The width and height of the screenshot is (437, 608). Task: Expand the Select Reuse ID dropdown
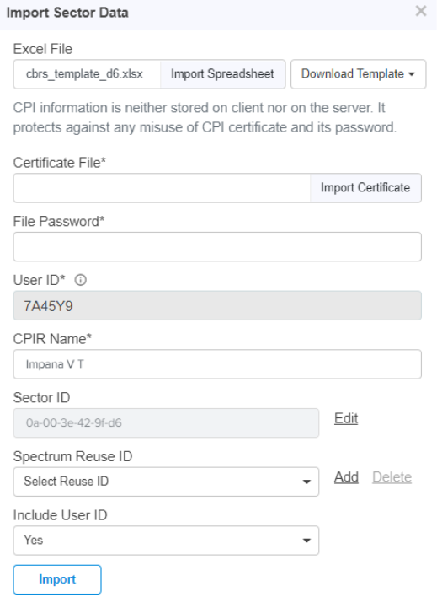166,482
